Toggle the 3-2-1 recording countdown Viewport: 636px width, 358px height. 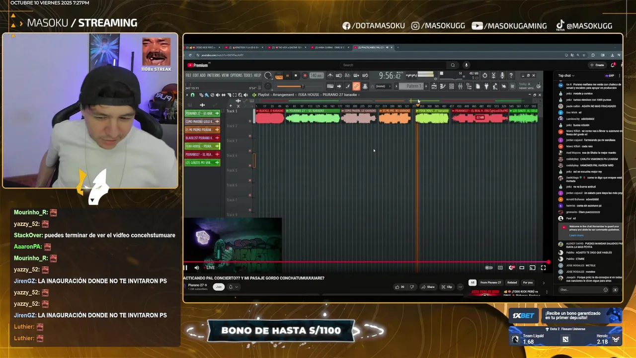[x=347, y=76]
